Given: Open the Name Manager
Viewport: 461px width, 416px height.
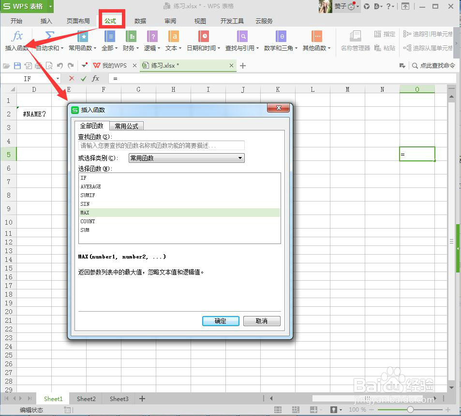Looking at the screenshot, I should (x=355, y=41).
